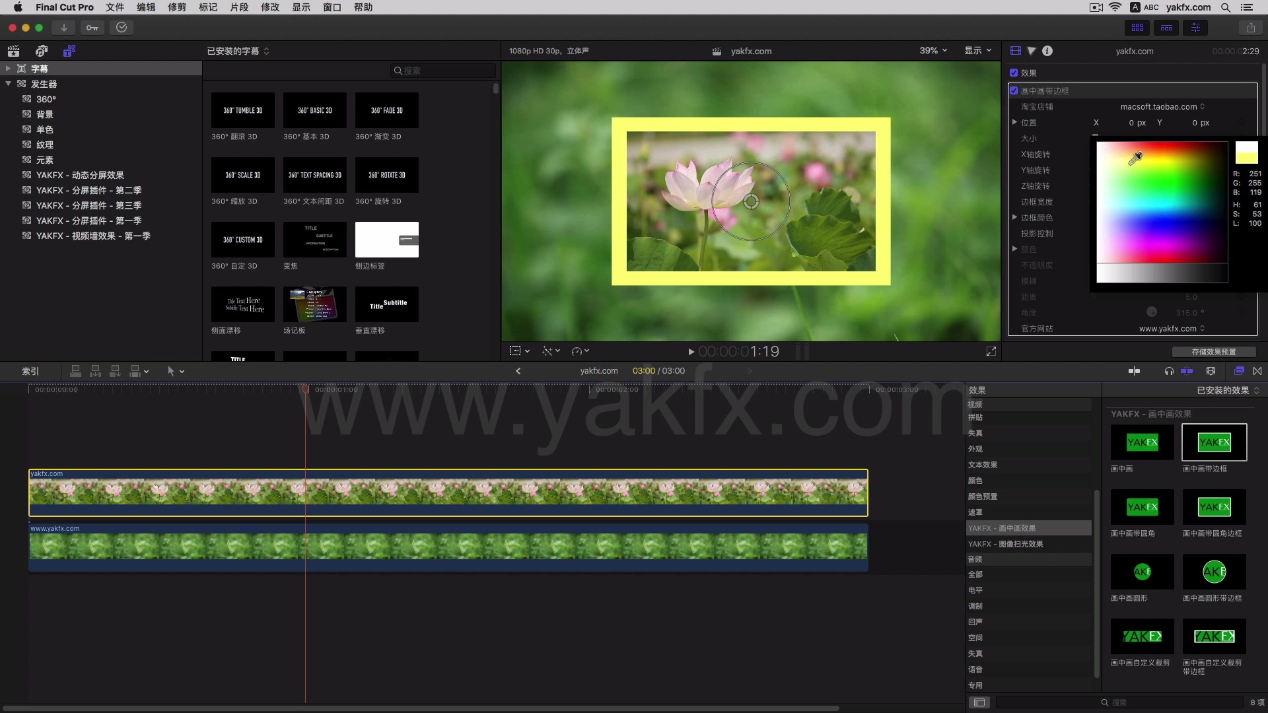Viewport: 1268px width, 713px height.
Task: Collapse the 发生器 sidebar category
Action: 8,84
